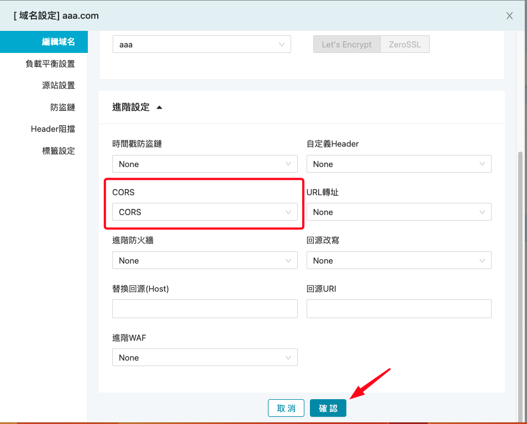The image size is (527, 424).
Task: Select the Let's Encrypt option
Action: tap(346, 45)
